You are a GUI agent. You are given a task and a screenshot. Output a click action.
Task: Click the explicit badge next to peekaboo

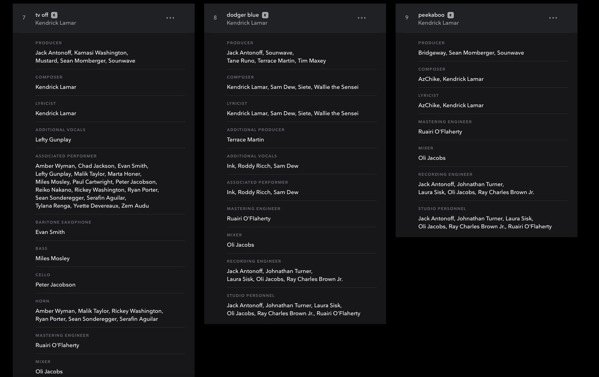point(451,15)
